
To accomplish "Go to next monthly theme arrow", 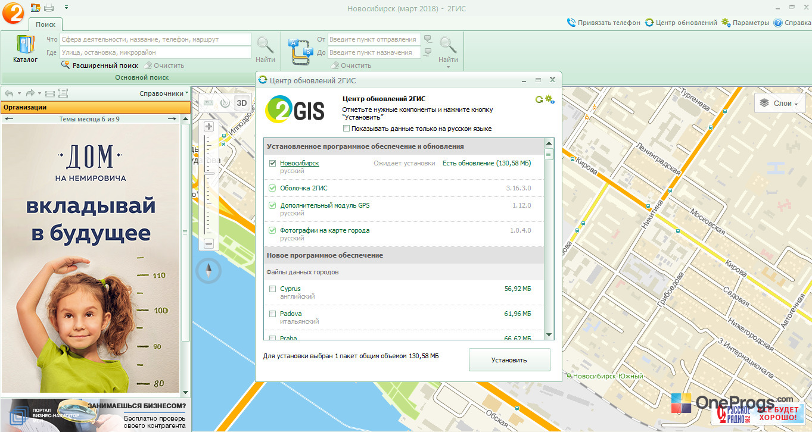I will 172,119.
